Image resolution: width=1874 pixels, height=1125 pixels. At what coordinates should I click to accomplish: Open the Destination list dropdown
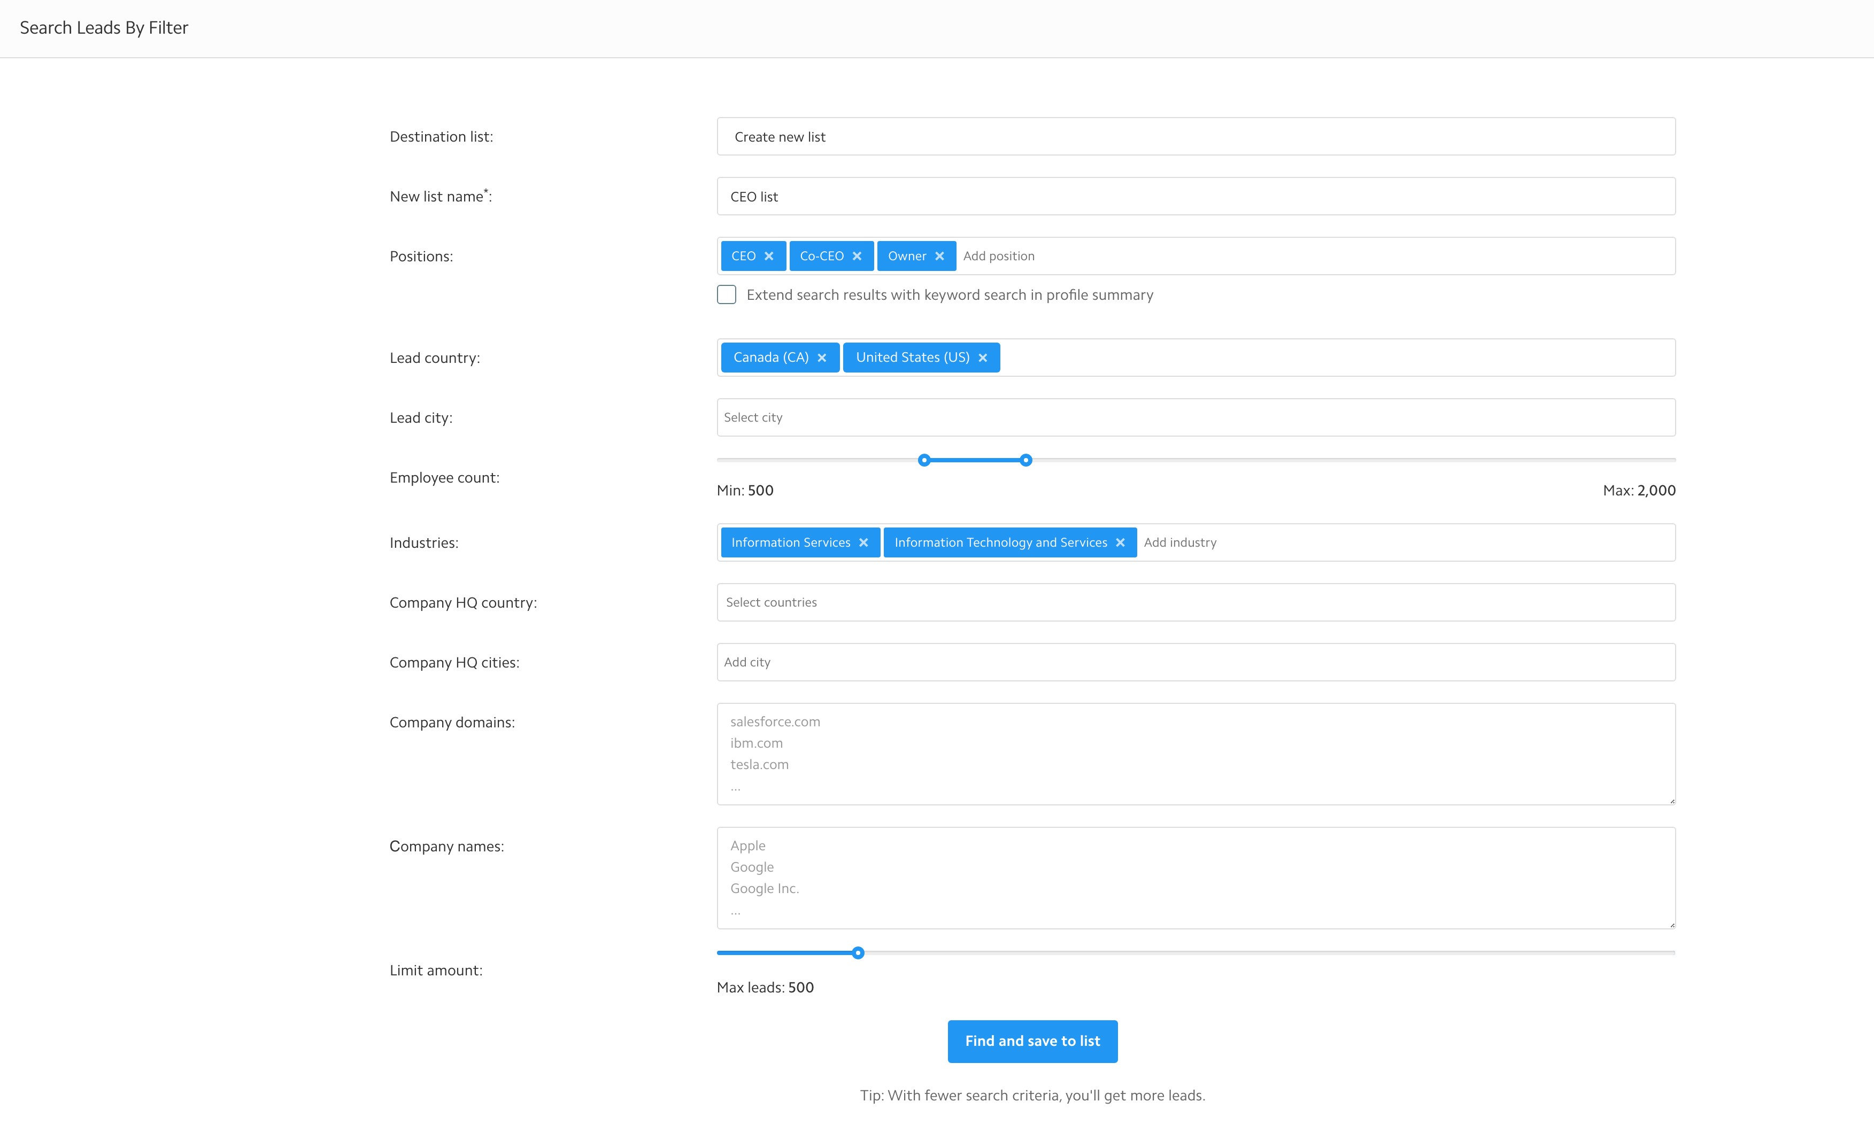coord(1196,136)
